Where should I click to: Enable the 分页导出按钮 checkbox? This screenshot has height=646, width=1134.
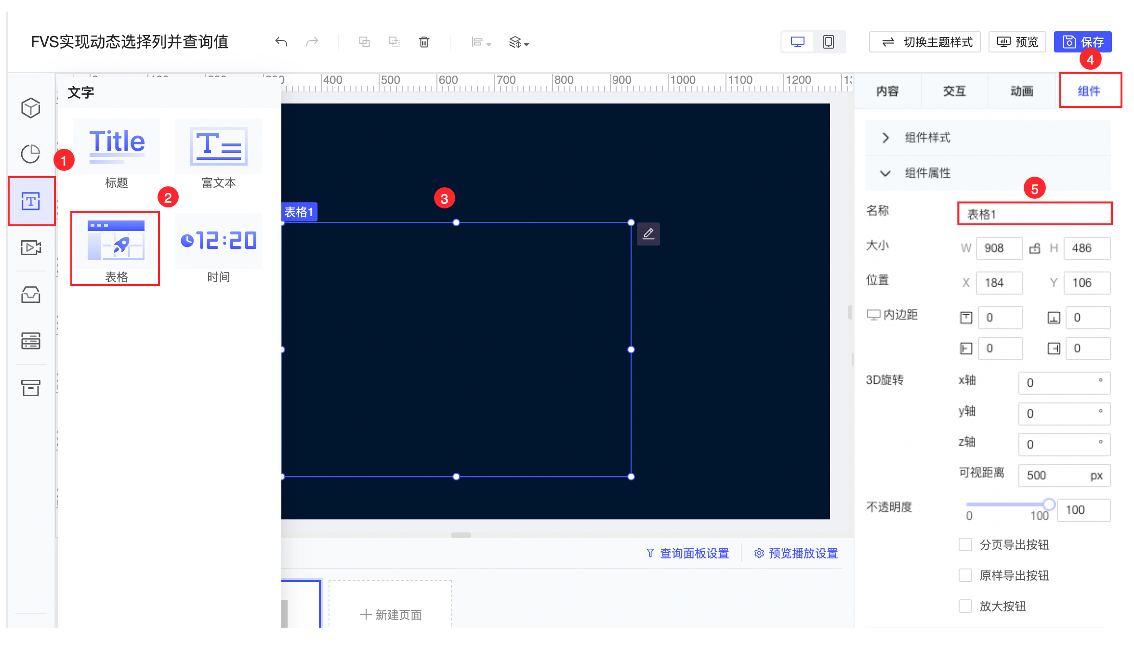point(965,544)
